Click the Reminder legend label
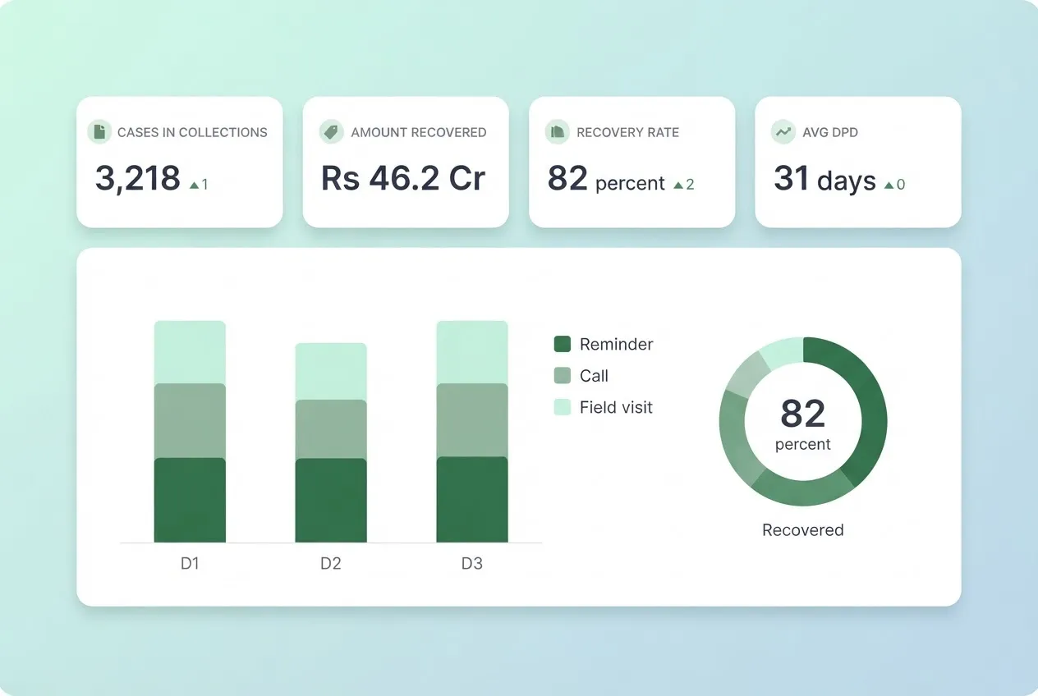The height and width of the screenshot is (696, 1038). [x=616, y=344]
